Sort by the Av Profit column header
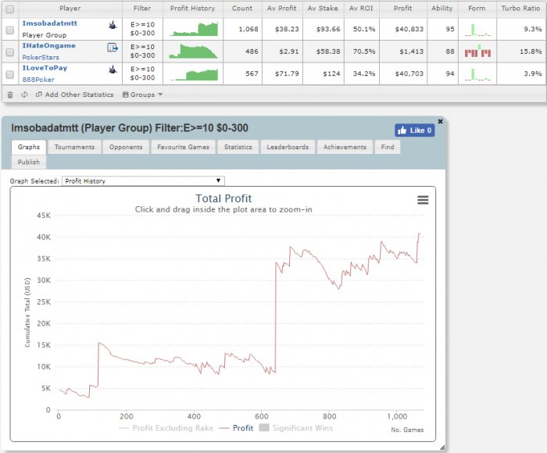This screenshot has height=453, width=547. pyautogui.click(x=282, y=9)
